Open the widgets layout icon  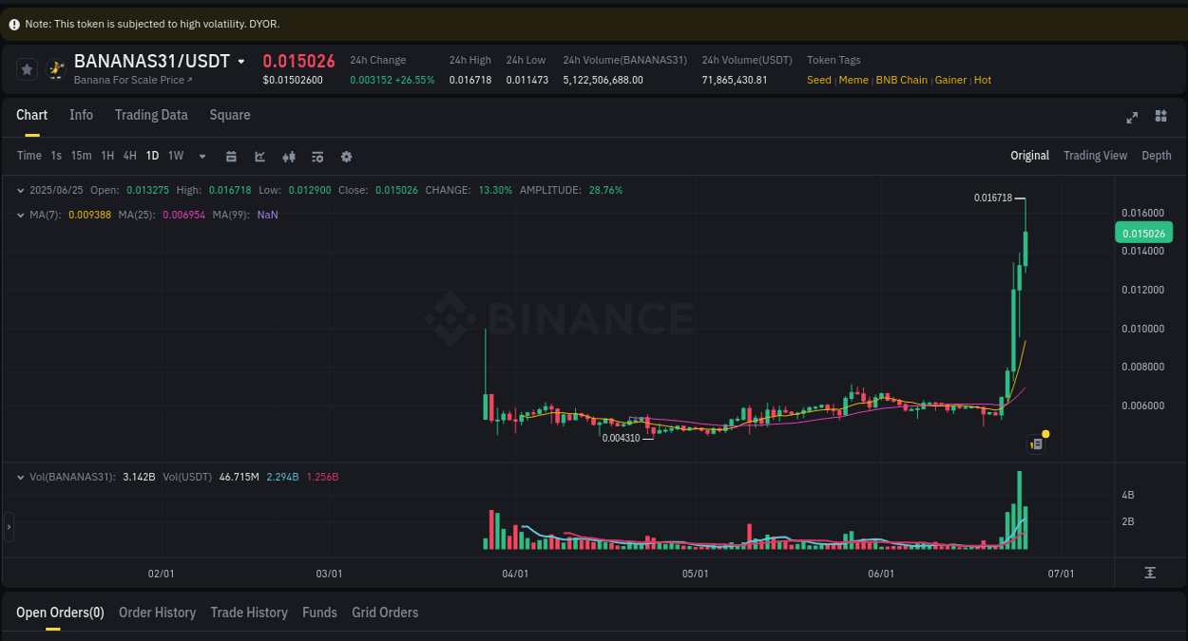tap(1160, 117)
